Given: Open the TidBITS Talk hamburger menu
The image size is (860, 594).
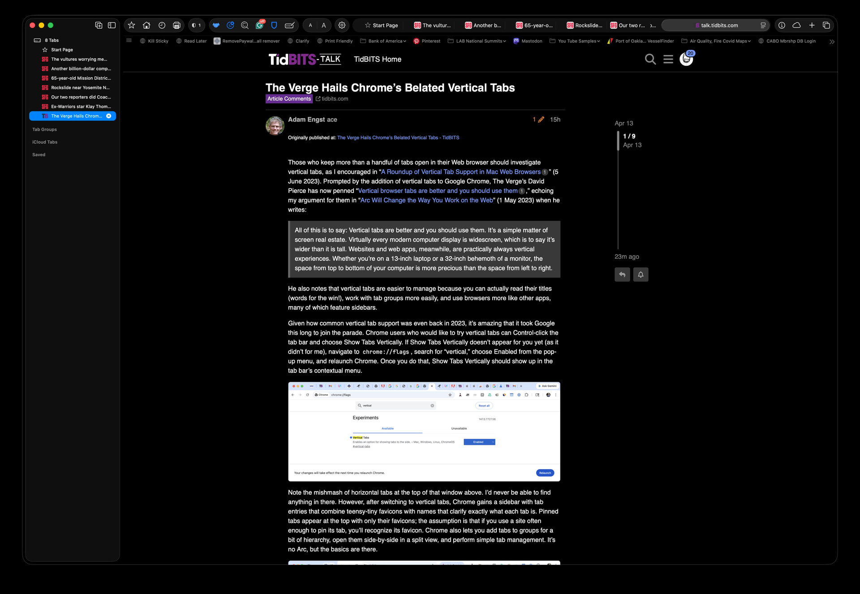Looking at the screenshot, I should 668,59.
